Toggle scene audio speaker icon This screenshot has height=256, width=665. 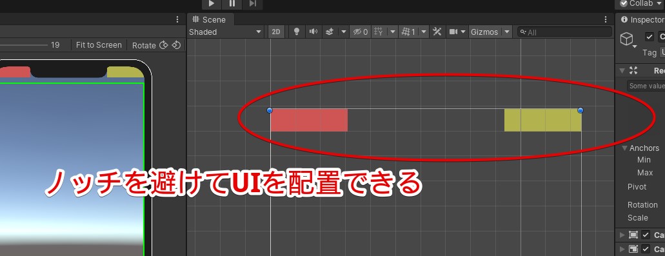[x=313, y=32]
